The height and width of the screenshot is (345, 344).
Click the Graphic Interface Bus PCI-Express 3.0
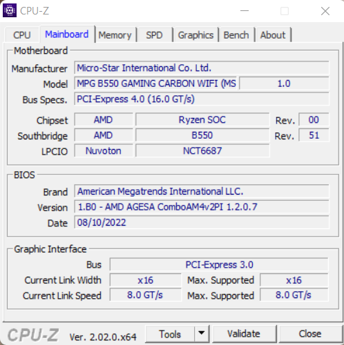[x=219, y=264]
